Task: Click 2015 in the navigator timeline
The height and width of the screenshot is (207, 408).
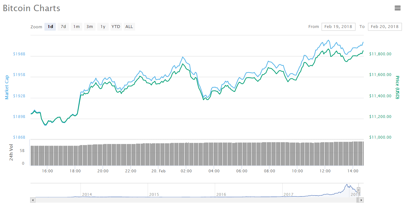Action: pos(154,194)
